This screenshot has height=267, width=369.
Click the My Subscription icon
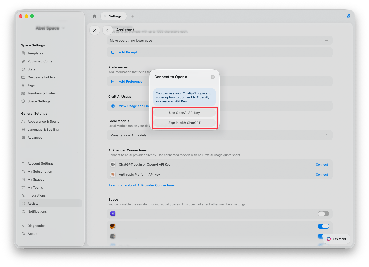coord(23,171)
